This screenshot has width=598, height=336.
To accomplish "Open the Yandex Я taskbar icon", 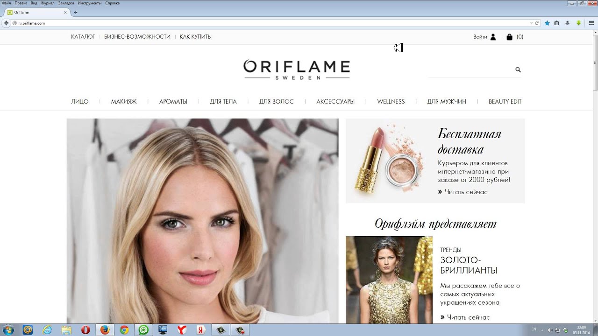I will click(201, 330).
